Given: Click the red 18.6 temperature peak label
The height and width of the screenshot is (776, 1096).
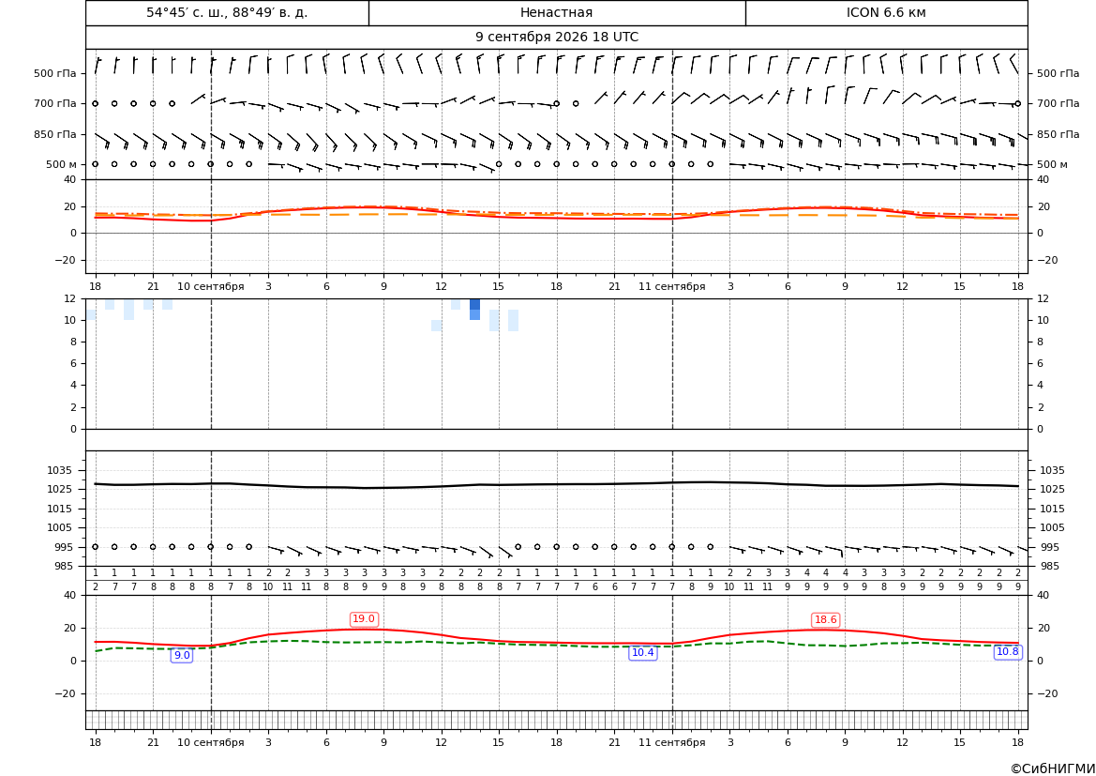Looking at the screenshot, I should [x=825, y=620].
